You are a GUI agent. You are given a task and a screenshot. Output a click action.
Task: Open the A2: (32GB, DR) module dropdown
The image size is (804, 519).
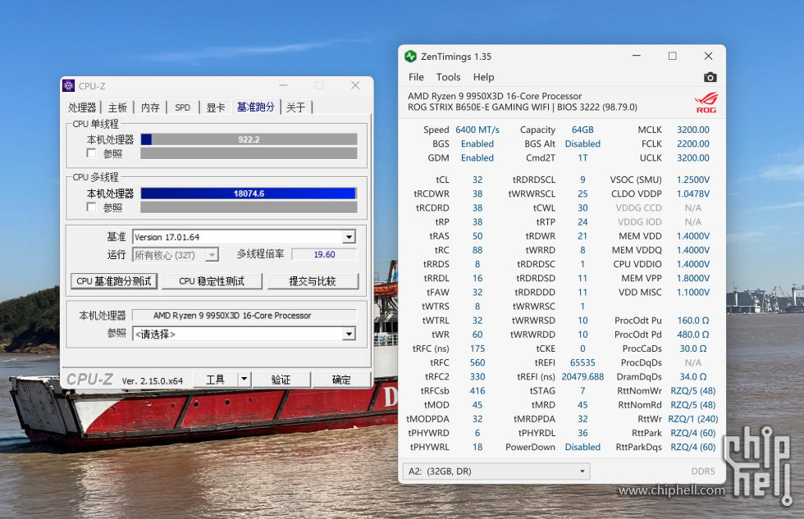(x=496, y=471)
